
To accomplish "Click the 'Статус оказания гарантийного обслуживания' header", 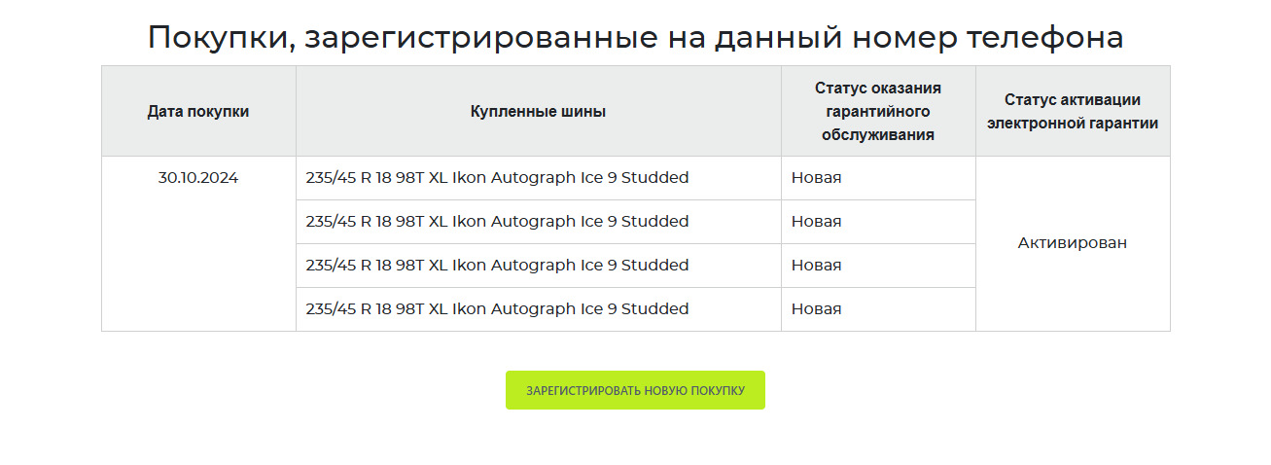I will pos(878,111).
